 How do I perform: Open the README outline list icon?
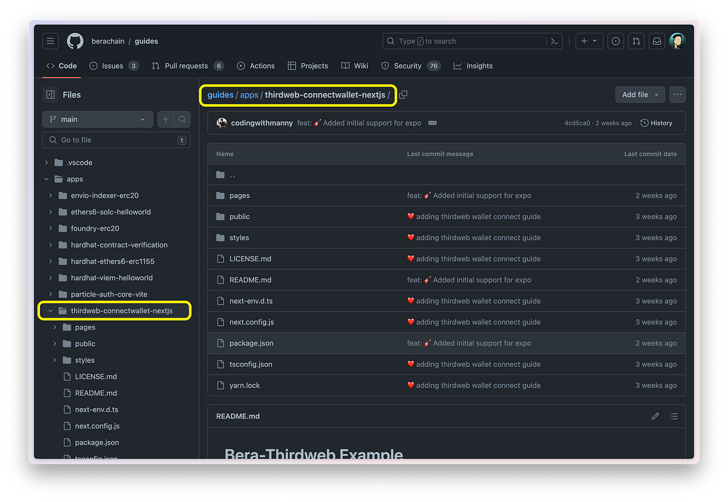[x=673, y=417]
